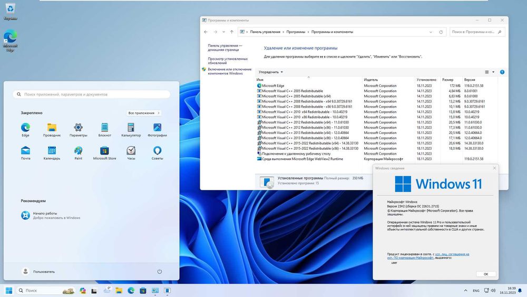This screenshot has height=297, width=527.
Task: Open Все приложения list in Start menu
Action: point(144,113)
